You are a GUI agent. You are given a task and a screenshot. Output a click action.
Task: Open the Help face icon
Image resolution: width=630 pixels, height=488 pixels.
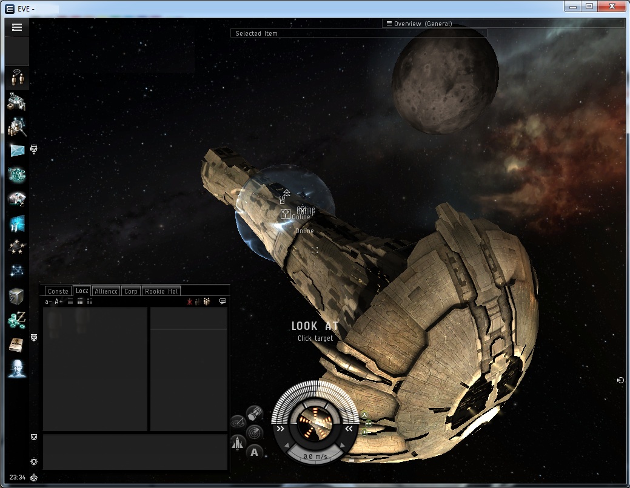point(17,369)
